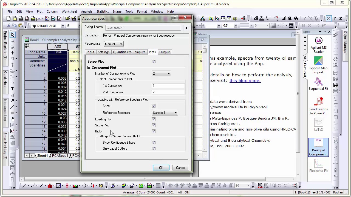Select the Sheet1 worksheet tab
Image resolution: width=351 pixels, height=197 pixels.
(43, 156)
